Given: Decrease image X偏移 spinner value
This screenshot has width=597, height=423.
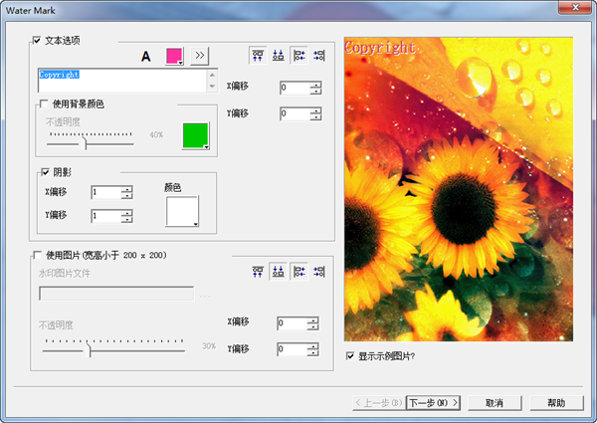Looking at the screenshot, I should coord(313,326).
